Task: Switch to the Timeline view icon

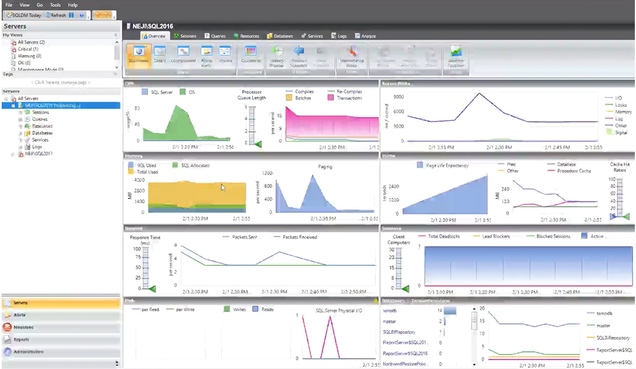Action: pos(225,55)
